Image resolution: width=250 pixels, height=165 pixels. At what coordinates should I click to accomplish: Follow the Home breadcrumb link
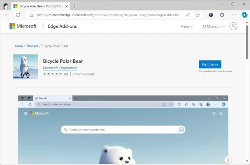18,46
